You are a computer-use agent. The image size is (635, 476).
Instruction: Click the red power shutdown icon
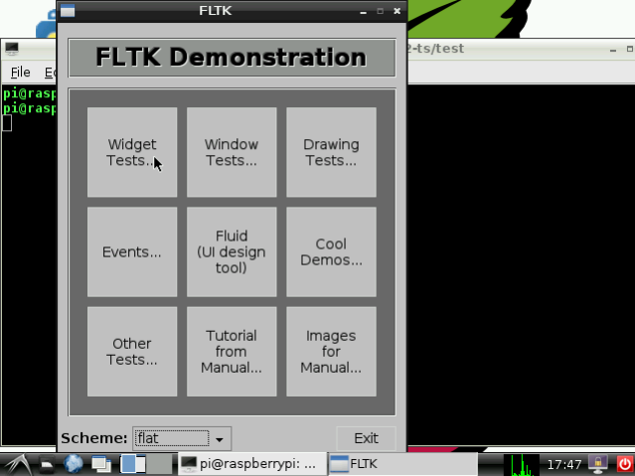click(625, 464)
